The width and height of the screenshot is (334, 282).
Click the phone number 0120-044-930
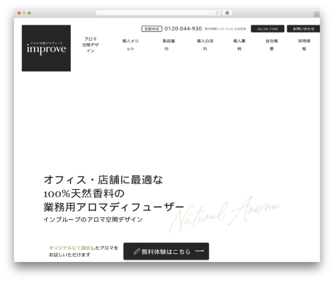[183, 29]
